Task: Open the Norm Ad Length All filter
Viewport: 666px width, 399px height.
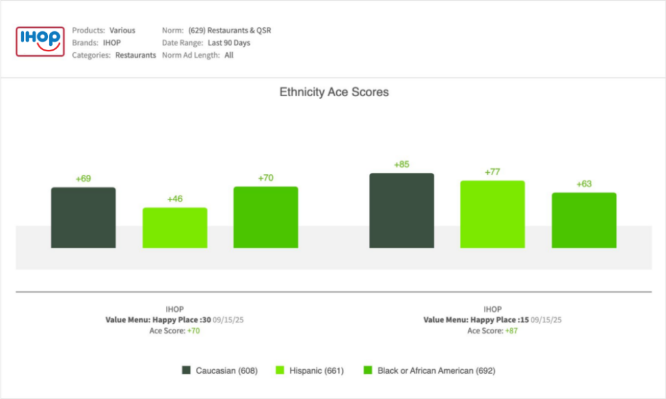Action: pos(228,55)
